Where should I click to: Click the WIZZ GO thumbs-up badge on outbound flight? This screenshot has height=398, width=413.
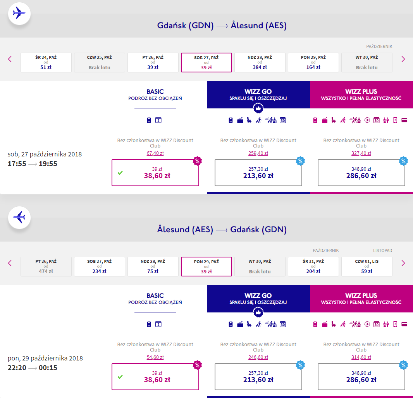click(258, 108)
